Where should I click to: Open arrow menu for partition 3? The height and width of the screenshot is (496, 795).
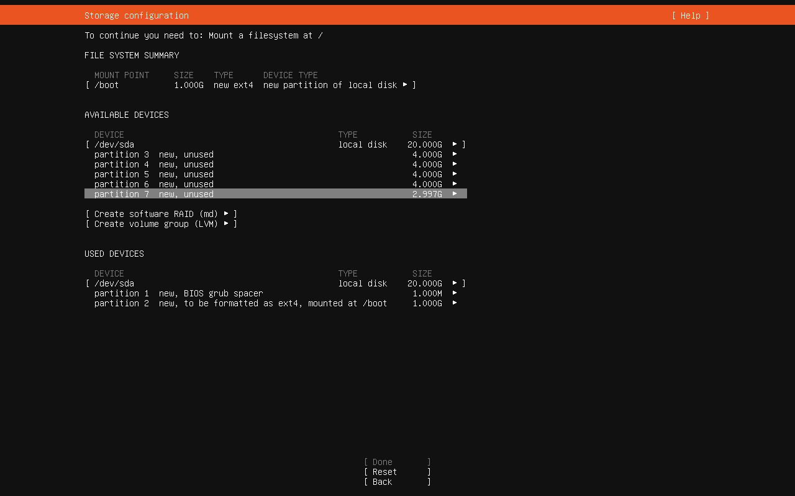(455, 154)
